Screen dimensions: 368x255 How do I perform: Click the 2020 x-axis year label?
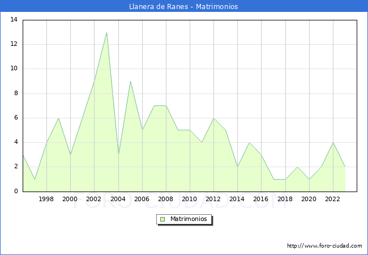click(309, 199)
